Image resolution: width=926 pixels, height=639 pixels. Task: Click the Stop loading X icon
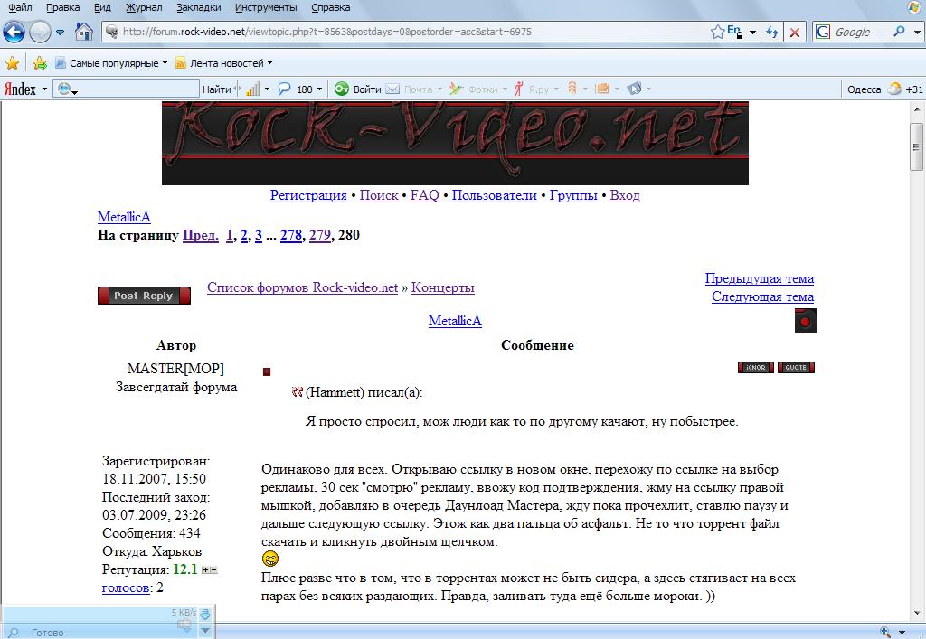tap(795, 33)
